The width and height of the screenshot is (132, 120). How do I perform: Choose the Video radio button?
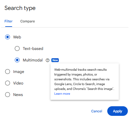7,83
